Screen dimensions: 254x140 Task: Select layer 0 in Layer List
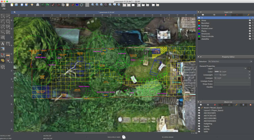point(226,18)
